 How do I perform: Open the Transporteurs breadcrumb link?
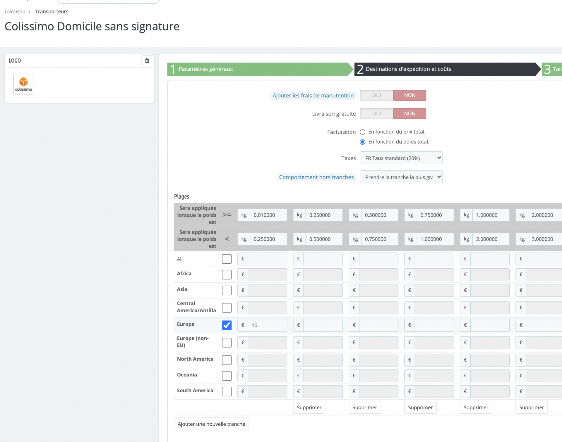click(52, 11)
